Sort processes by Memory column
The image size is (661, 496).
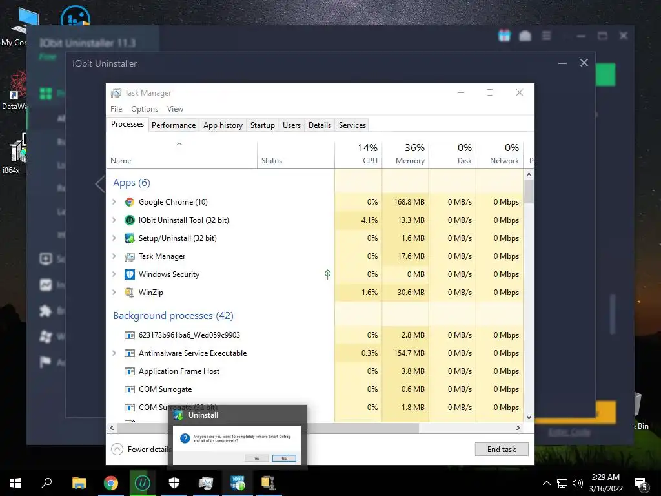(406, 154)
